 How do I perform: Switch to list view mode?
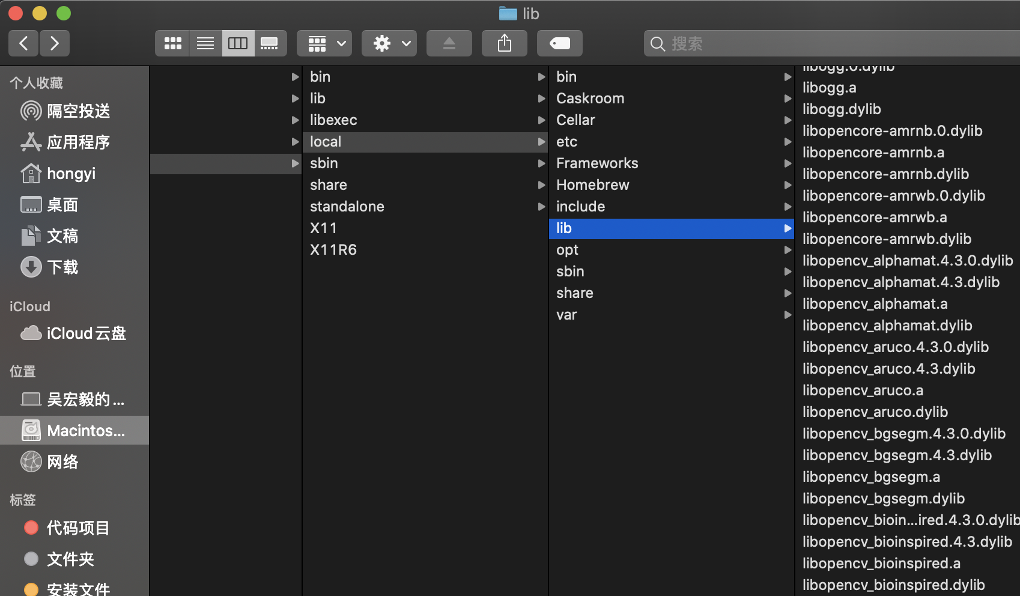coord(205,43)
